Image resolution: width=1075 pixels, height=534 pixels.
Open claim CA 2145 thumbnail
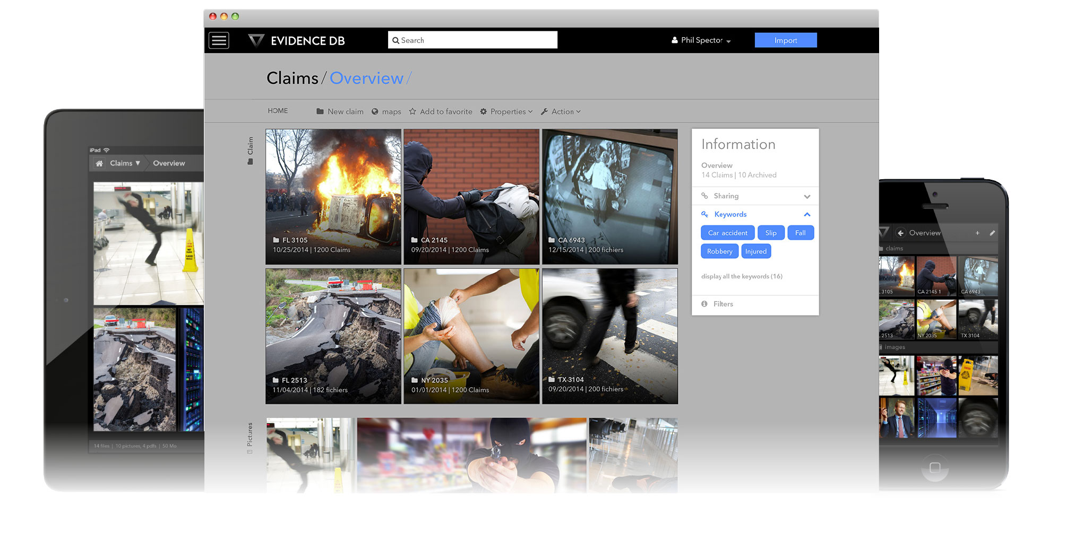pyautogui.click(x=471, y=197)
